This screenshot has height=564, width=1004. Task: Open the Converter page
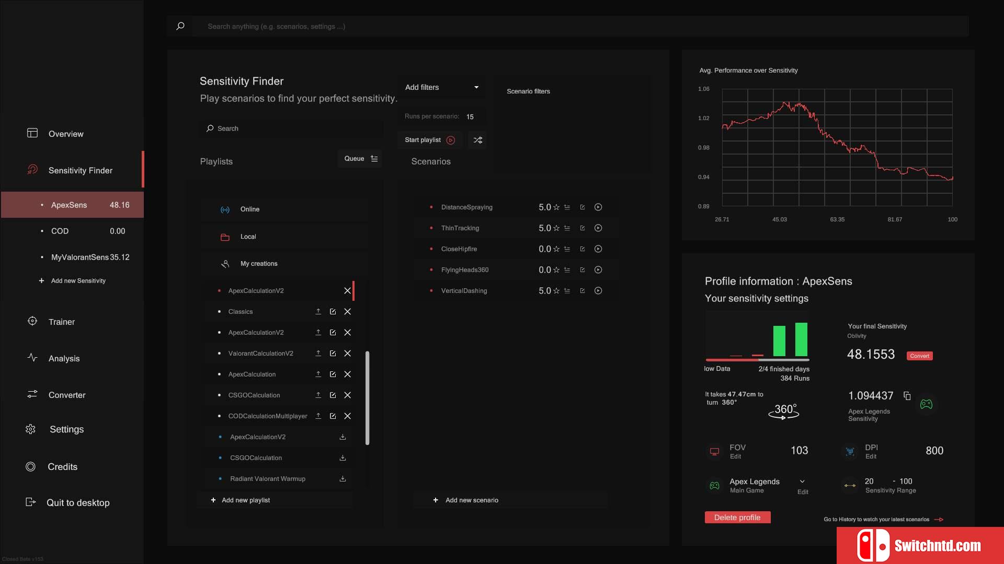66,395
